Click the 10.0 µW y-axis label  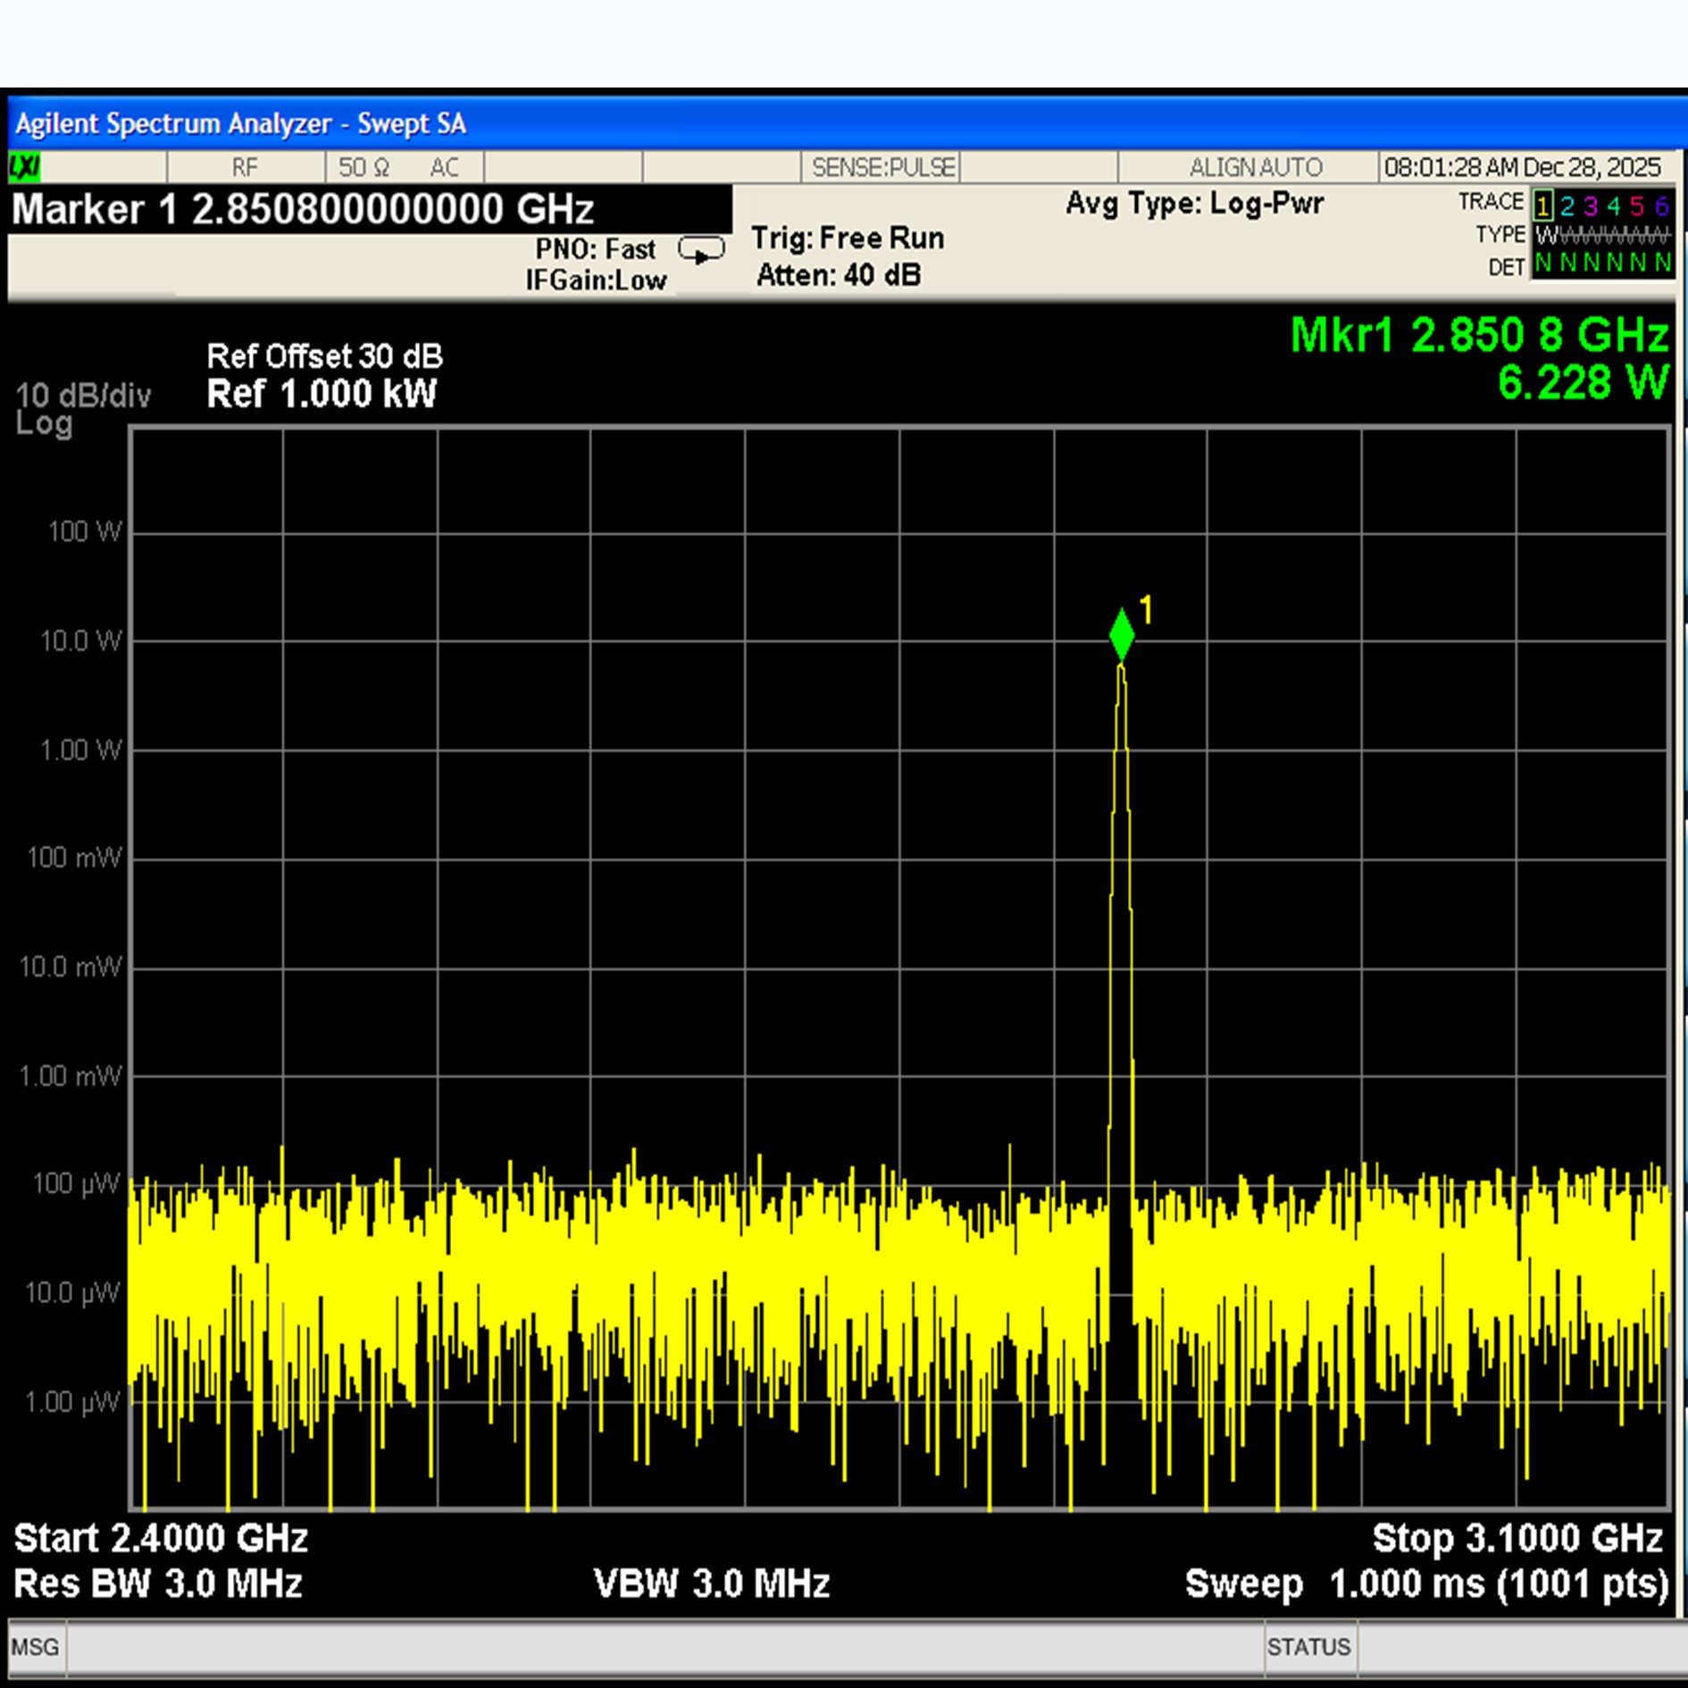click(71, 1293)
